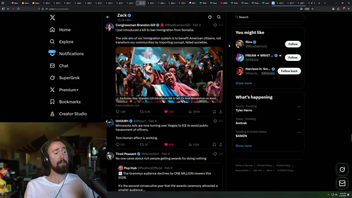Show more in You might like
The width and height of the screenshot is (352, 198).
244,83
